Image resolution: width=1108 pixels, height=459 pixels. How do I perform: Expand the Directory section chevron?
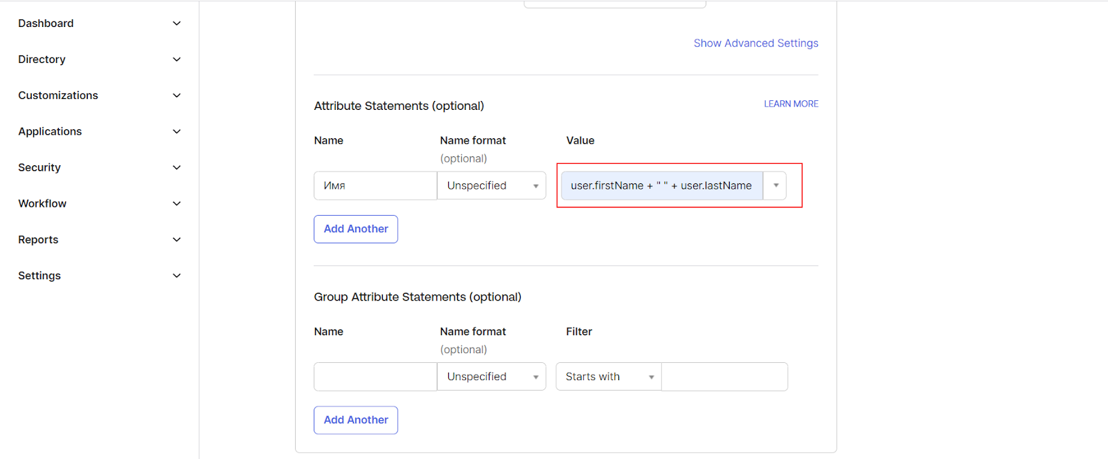point(177,59)
